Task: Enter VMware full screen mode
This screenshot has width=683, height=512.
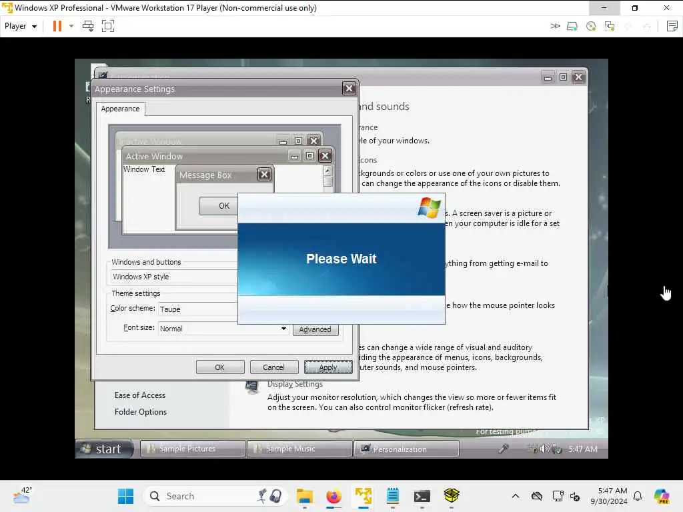Action: (107, 26)
